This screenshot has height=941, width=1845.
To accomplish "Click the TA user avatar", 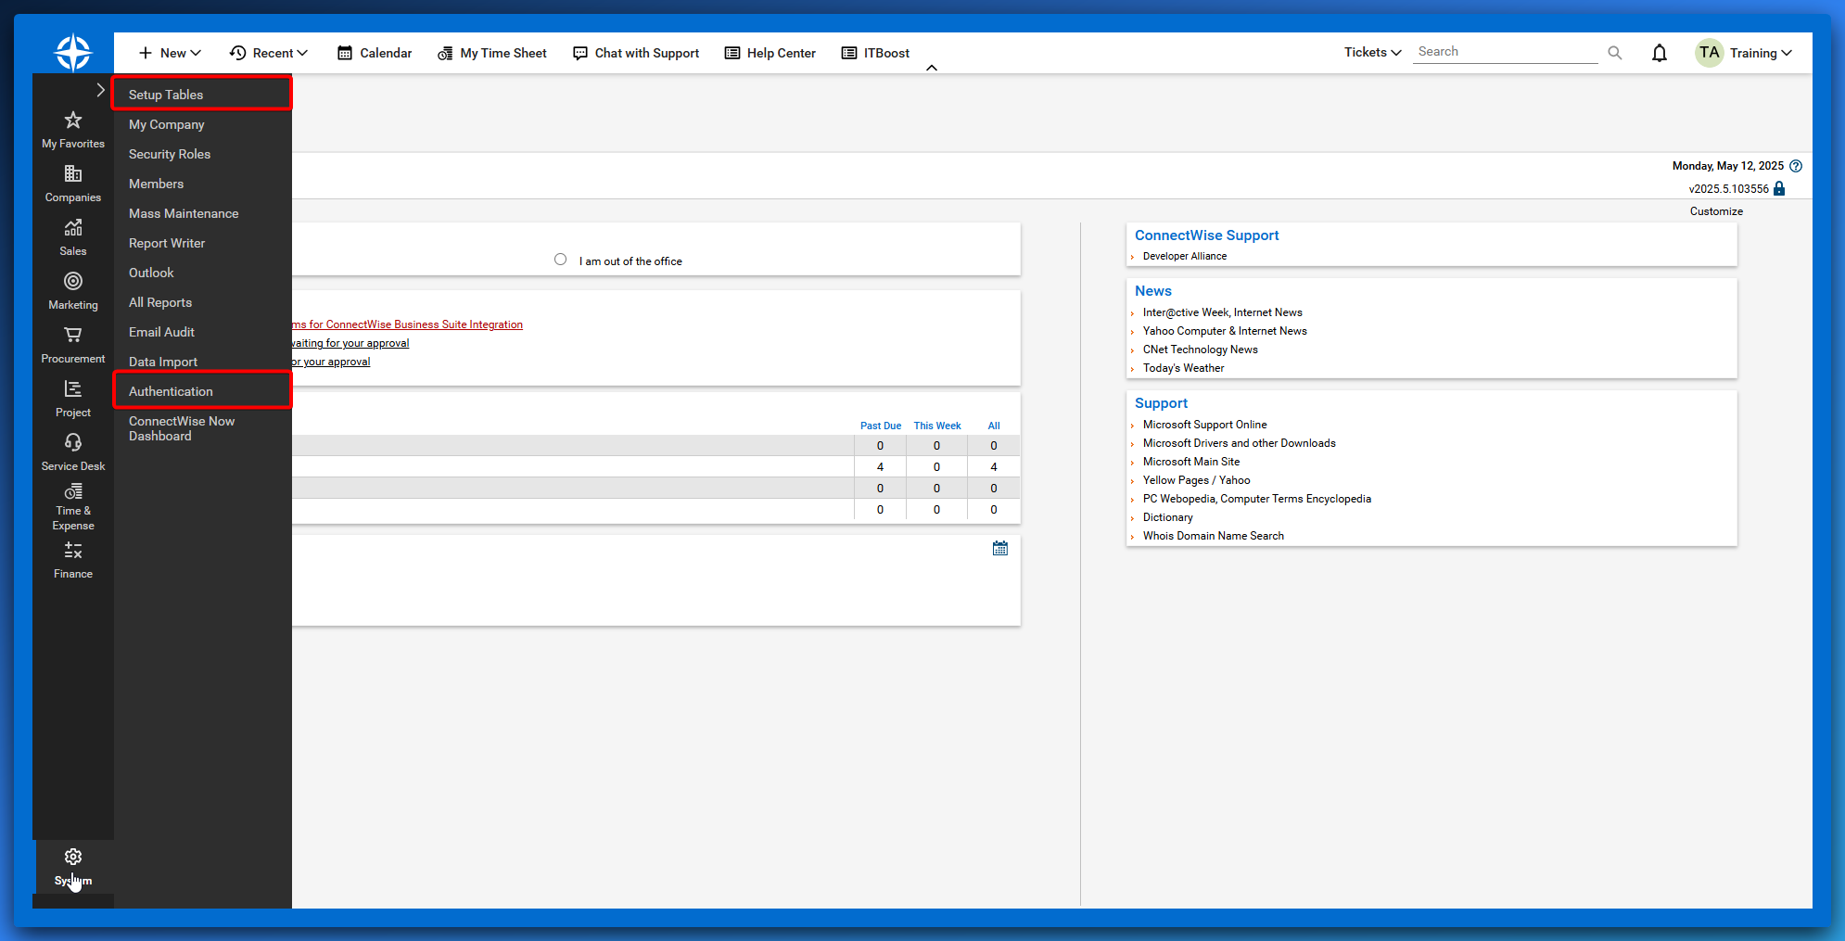I will tap(1710, 53).
